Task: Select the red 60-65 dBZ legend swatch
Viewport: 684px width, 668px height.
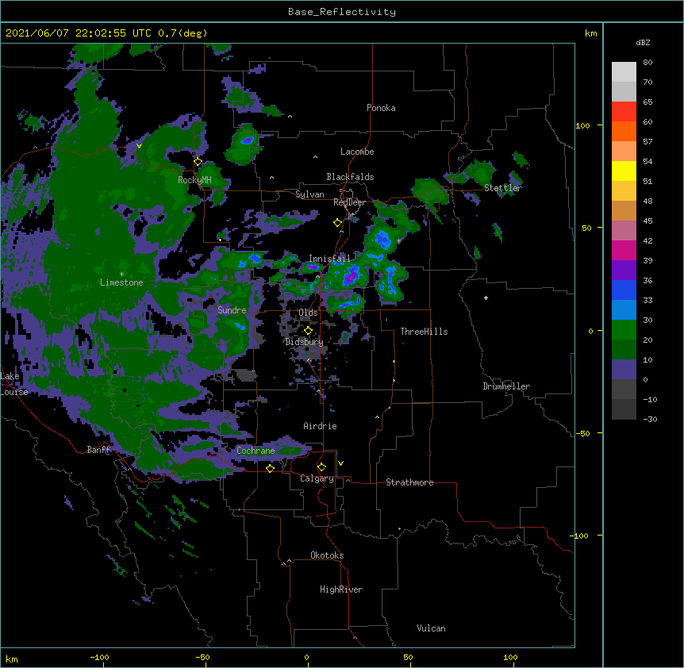Action: coord(624,112)
